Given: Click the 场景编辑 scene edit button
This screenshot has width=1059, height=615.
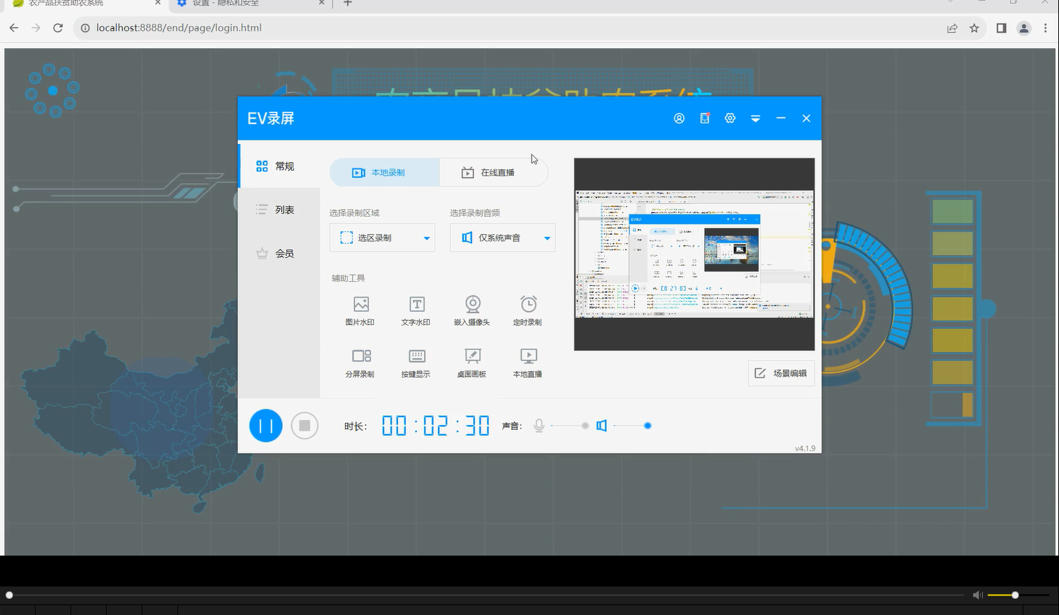Looking at the screenshot, I should click(x=782, y=373).
